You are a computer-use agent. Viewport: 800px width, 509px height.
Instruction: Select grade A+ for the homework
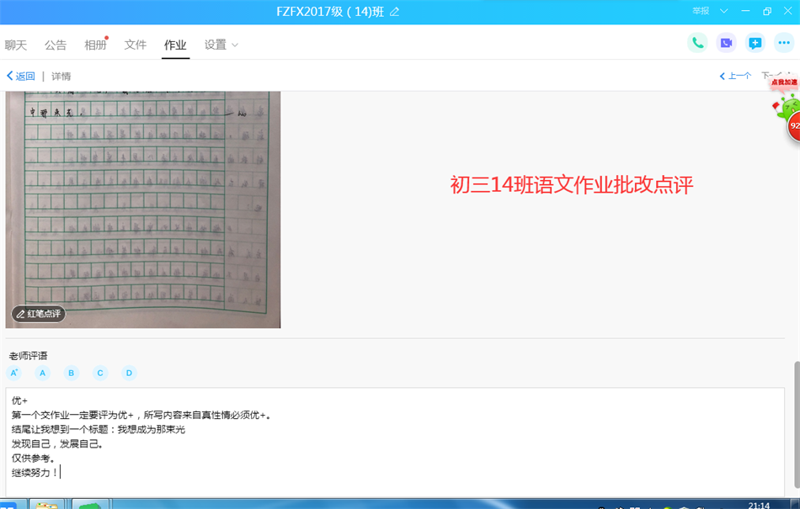click(14, 373)
